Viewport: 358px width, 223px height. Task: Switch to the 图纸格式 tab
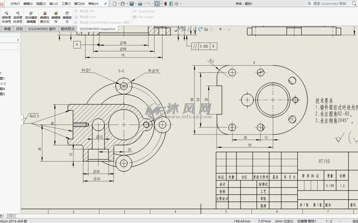(x=68, y=29)
